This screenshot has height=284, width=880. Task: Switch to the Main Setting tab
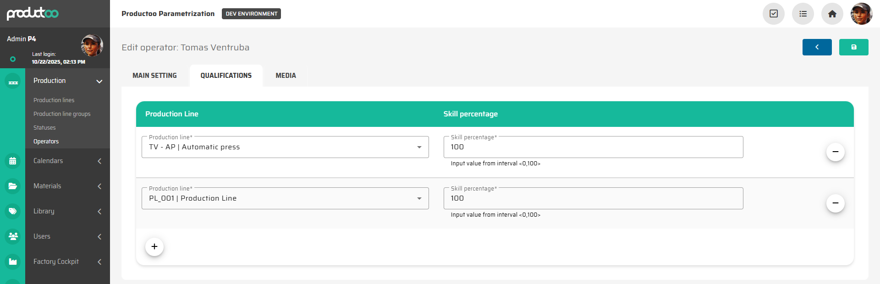point(154,76)
